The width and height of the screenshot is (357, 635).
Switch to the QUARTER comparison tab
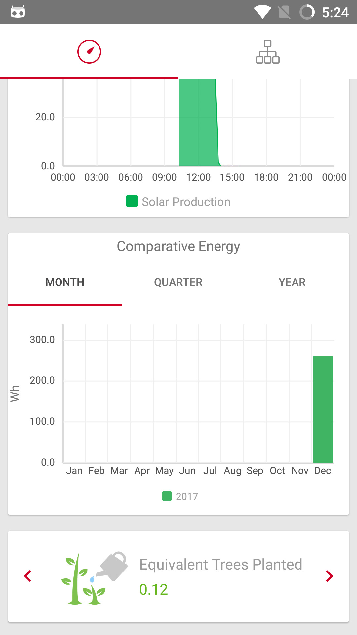[178, 282]
